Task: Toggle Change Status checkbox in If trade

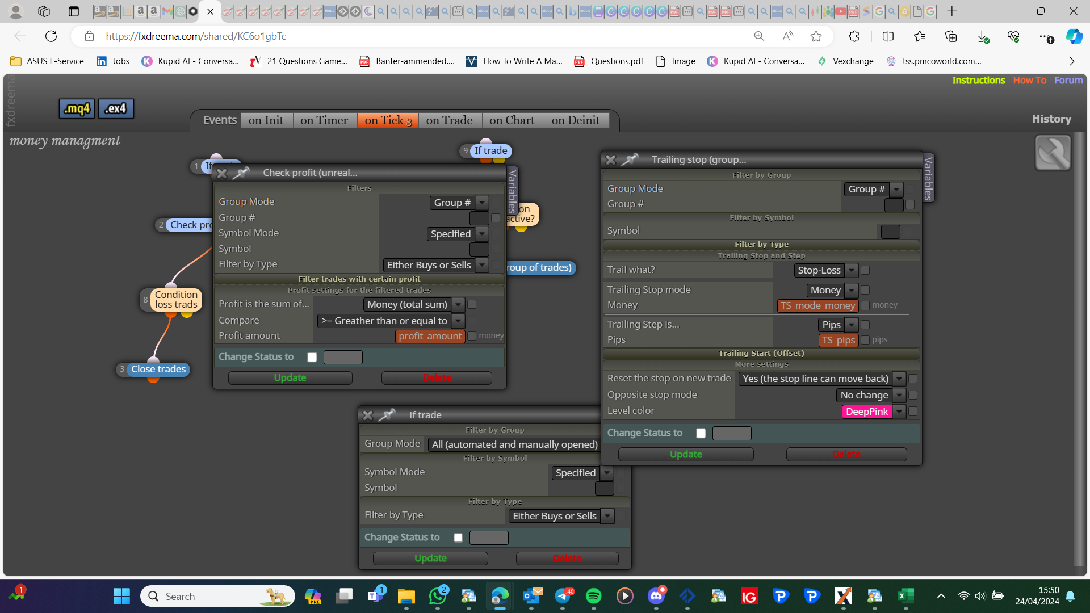Action: tap(458, 538)
